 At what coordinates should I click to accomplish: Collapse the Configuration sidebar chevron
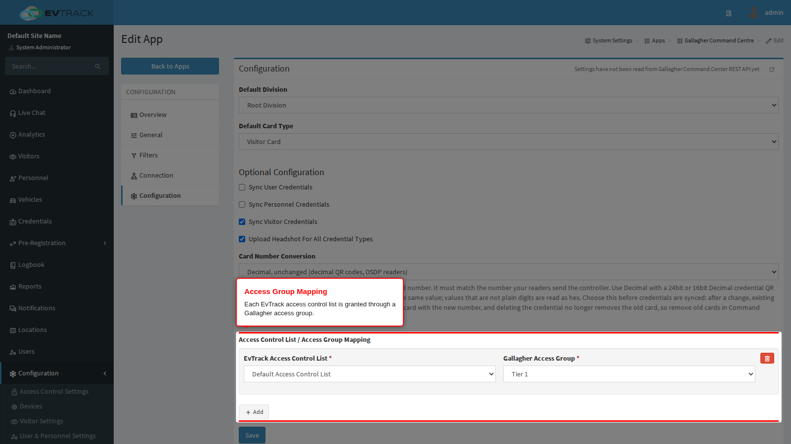[105, 373]
